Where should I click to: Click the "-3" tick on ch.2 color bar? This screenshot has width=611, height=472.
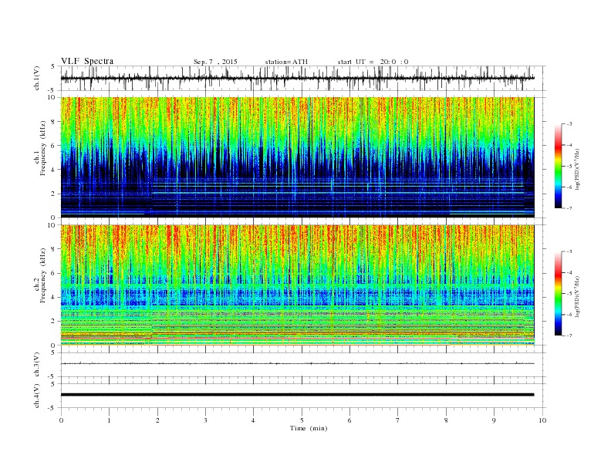pos(569,252)
